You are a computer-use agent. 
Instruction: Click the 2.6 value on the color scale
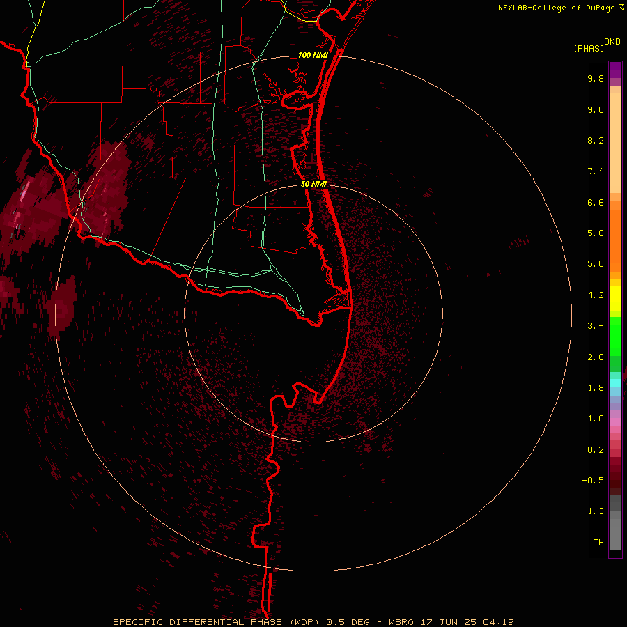[x=596, y=357]
